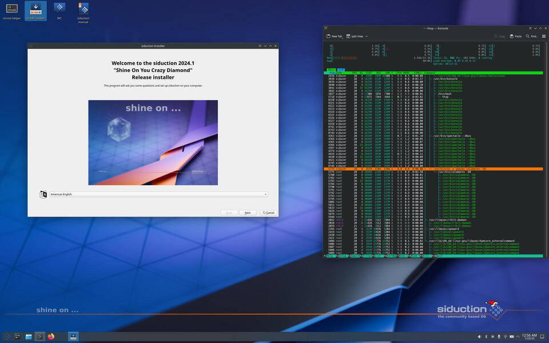Open the IRC desktop shortcut
Image resolution: width=549 pixels, height=343 pixels.
click(59, 11)
